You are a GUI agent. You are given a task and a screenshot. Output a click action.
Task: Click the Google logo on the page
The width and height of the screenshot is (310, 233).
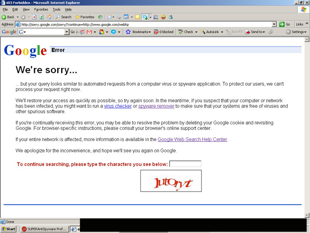pyautogui.click(x=25, y=50)
